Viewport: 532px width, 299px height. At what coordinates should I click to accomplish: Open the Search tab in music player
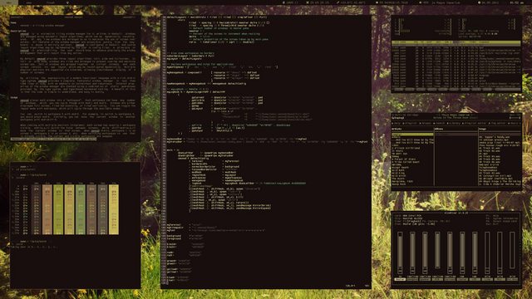(441, 123)
